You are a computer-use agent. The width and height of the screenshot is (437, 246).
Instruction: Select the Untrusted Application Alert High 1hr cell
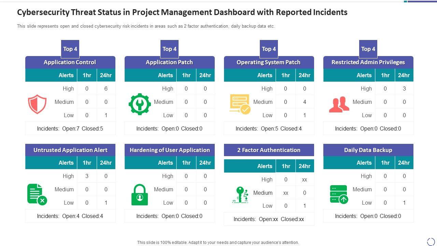pyautogui.click(x=87, y=176)
